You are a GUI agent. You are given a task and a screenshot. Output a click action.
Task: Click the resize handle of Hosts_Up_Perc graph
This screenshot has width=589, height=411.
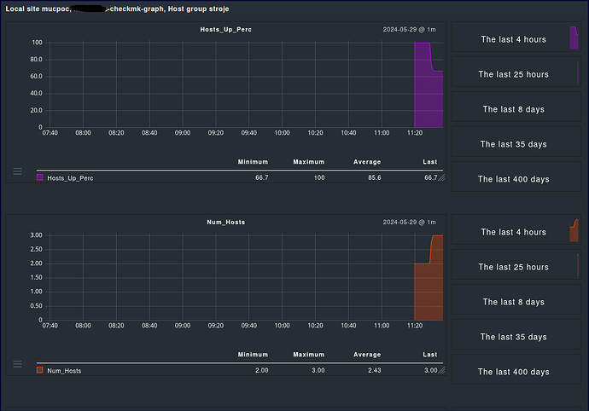tap(440, 178)
